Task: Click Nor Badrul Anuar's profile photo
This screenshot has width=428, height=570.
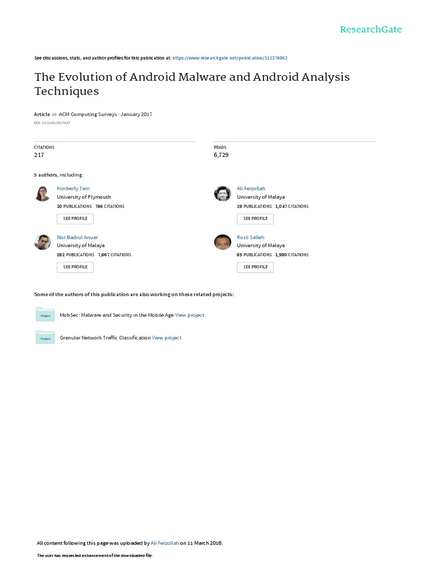Action: 42,242
